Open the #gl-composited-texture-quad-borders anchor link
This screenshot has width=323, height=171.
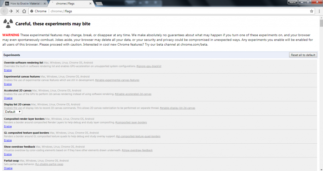[x=138, y=136]
